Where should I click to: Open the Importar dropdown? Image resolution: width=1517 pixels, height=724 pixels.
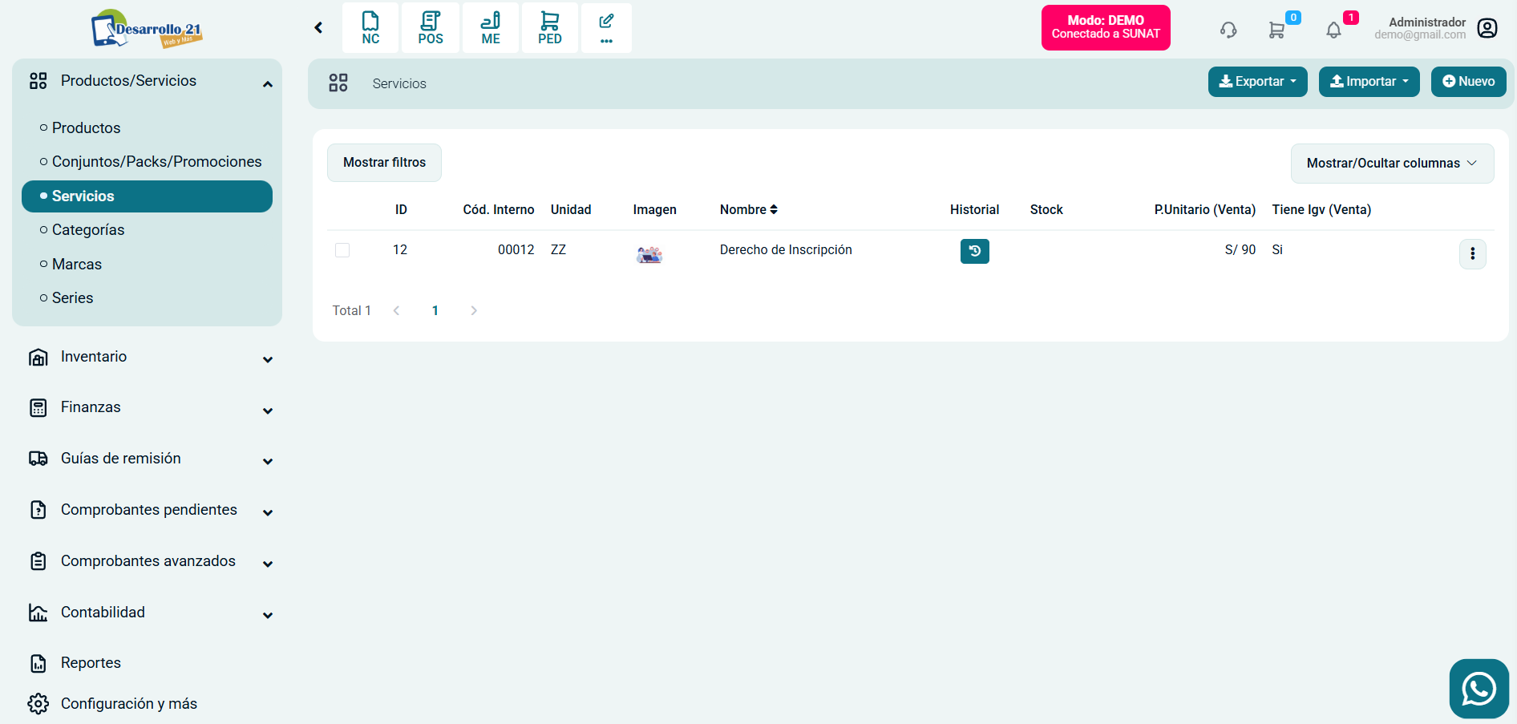pyautogui.click(x=1369, y=82)
